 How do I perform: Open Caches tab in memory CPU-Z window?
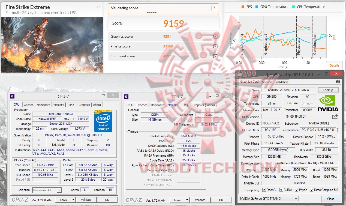tap(143, 105)
